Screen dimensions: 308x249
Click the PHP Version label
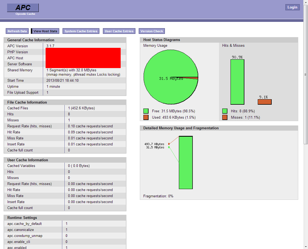18,52
